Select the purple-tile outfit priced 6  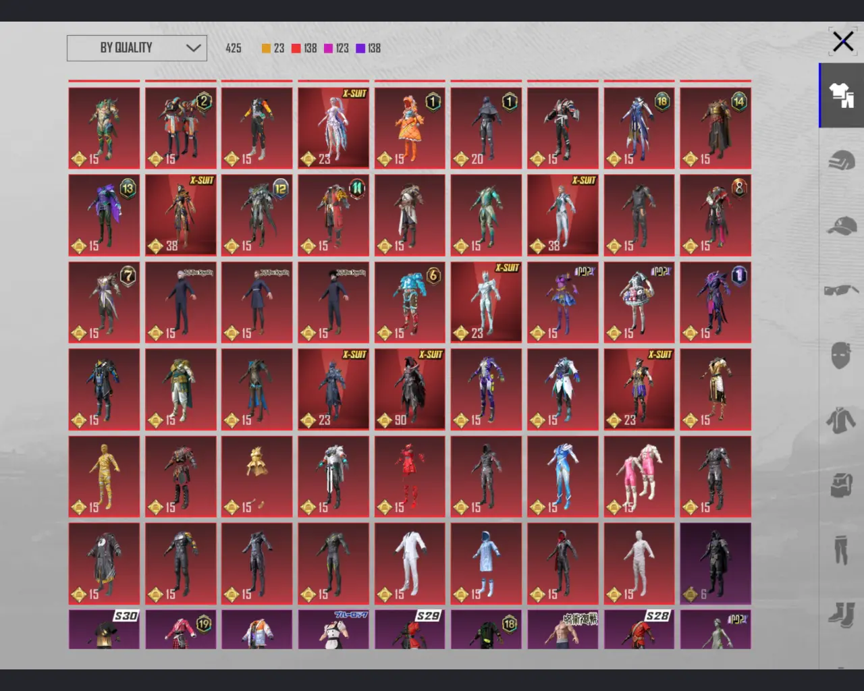coord(715,563)
